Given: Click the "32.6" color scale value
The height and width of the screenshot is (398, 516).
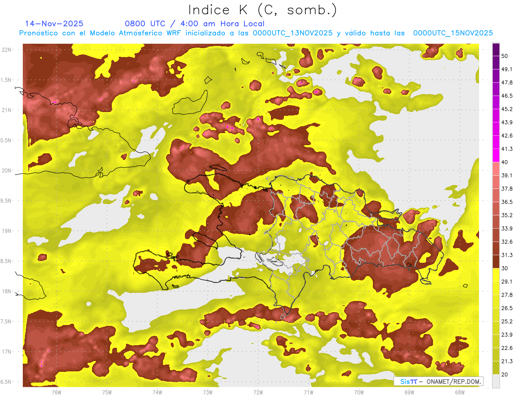Looking at the screenshot, I should (x=507, y=242).
